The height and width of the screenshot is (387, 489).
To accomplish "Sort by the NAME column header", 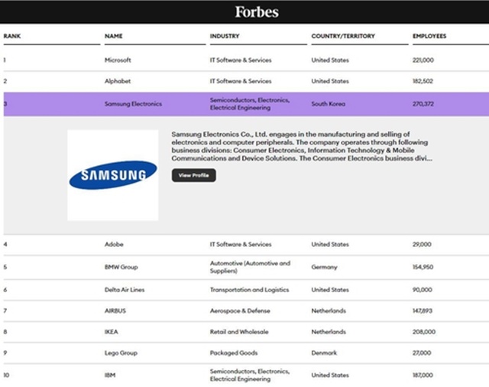I will (114, 36).
